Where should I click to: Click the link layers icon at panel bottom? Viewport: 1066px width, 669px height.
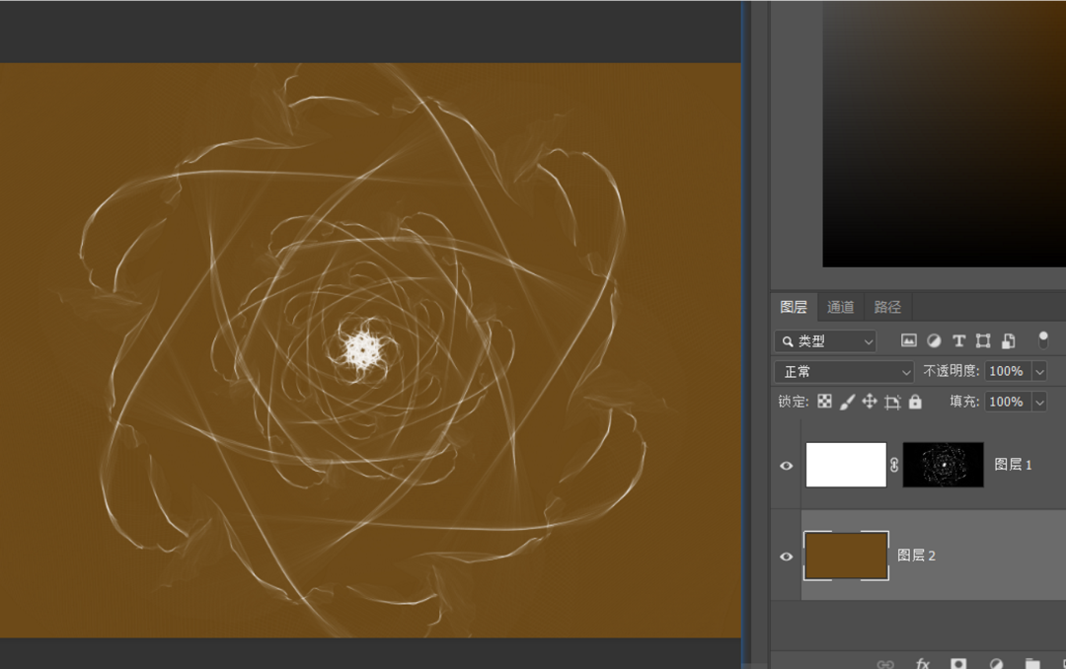[x=885, y=664]
